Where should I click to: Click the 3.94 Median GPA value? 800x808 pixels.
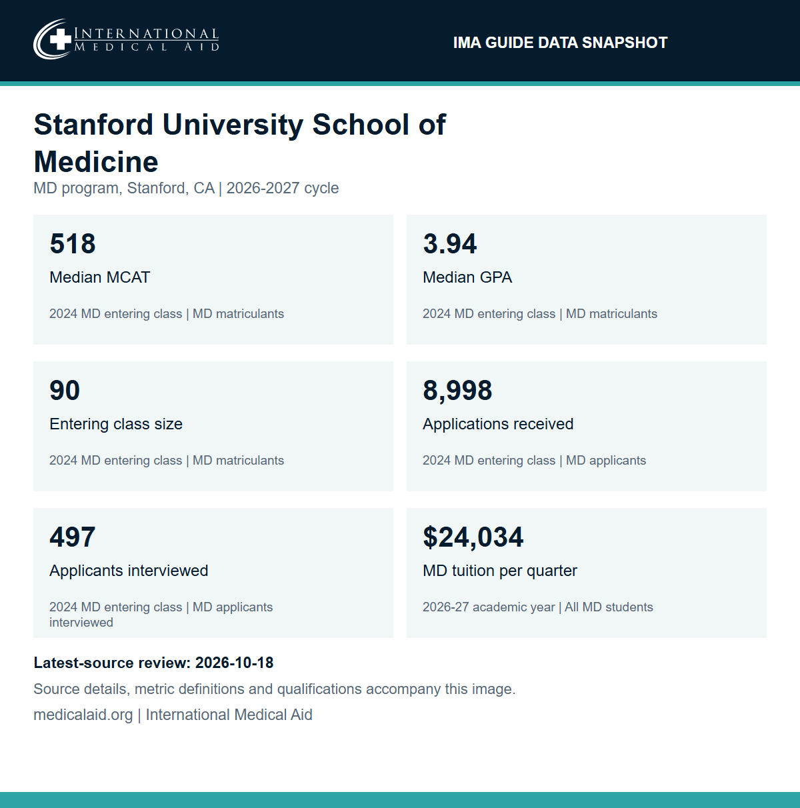click(450, 244)
